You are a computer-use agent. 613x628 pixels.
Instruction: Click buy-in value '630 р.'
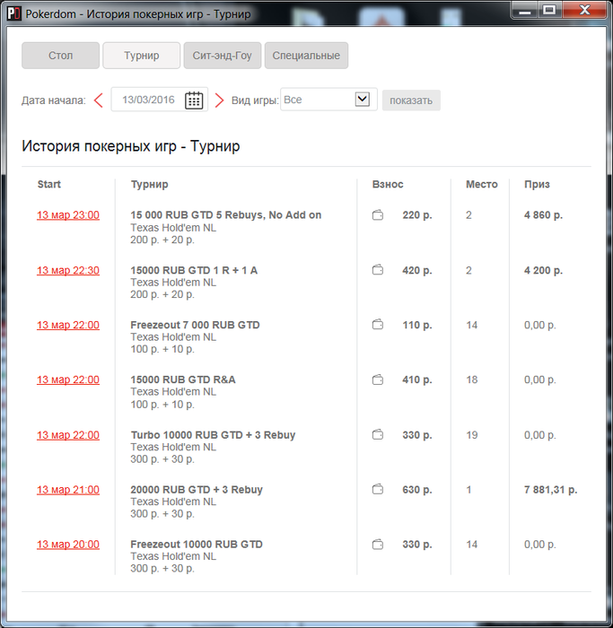417,490
